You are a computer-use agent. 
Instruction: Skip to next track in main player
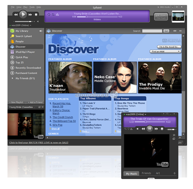[30, 15]
